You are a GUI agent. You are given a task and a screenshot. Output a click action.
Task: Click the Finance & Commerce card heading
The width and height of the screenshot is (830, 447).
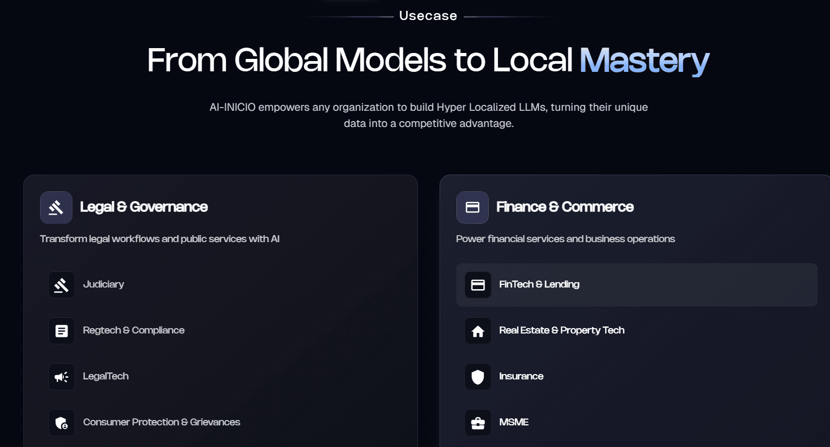565,207
